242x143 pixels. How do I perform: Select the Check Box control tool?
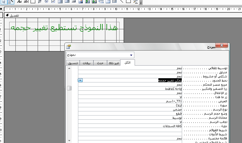point(53,2)
